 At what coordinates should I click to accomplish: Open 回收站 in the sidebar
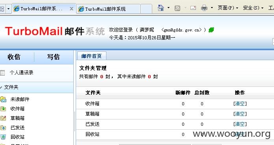(x=17, y=137)
